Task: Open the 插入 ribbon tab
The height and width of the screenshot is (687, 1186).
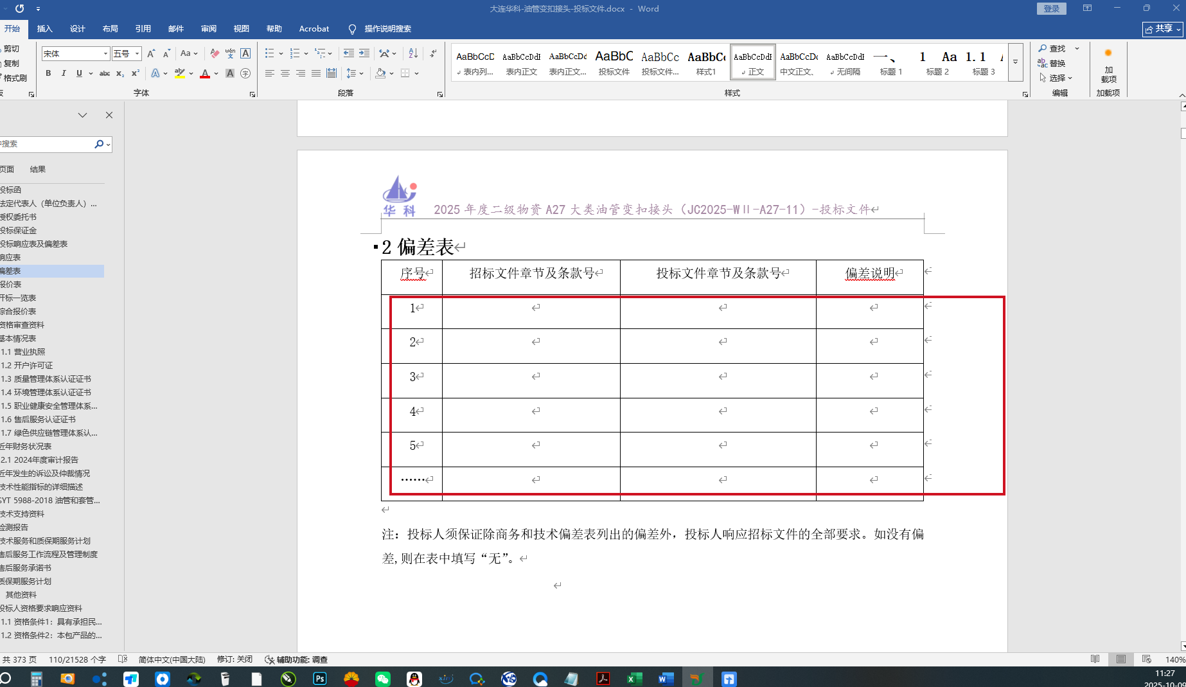Action: 45,29
